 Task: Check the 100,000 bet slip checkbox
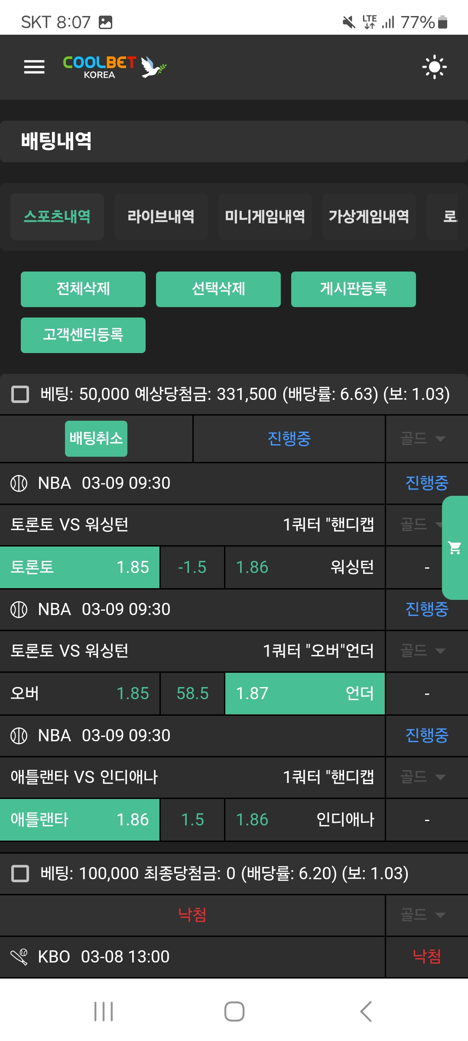tap(20, 873)
